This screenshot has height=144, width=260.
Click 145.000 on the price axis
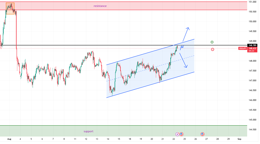tap(253, 120)
